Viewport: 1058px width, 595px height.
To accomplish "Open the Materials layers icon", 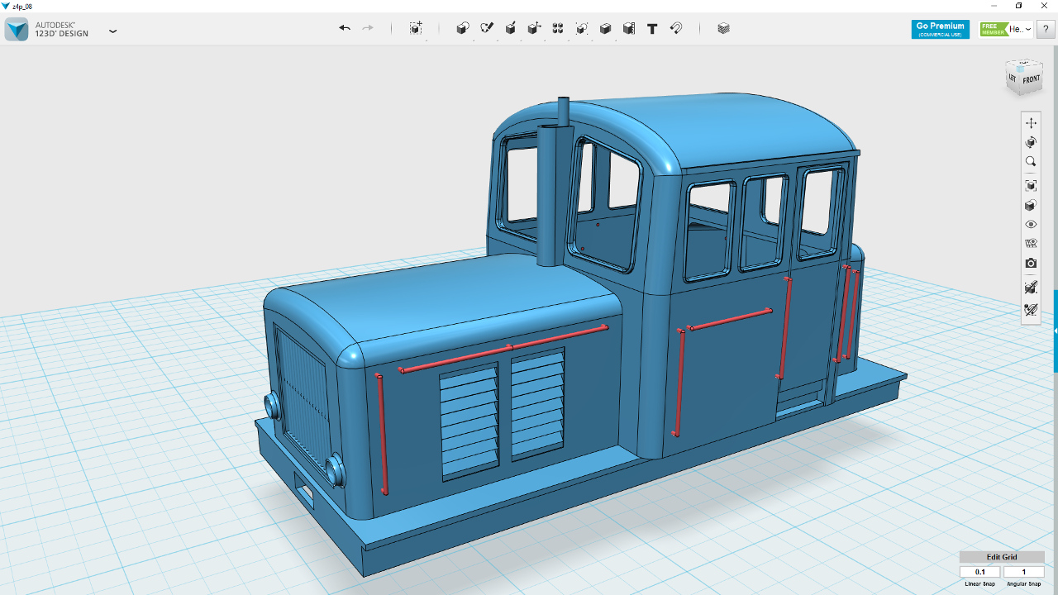I will point(724,28).
